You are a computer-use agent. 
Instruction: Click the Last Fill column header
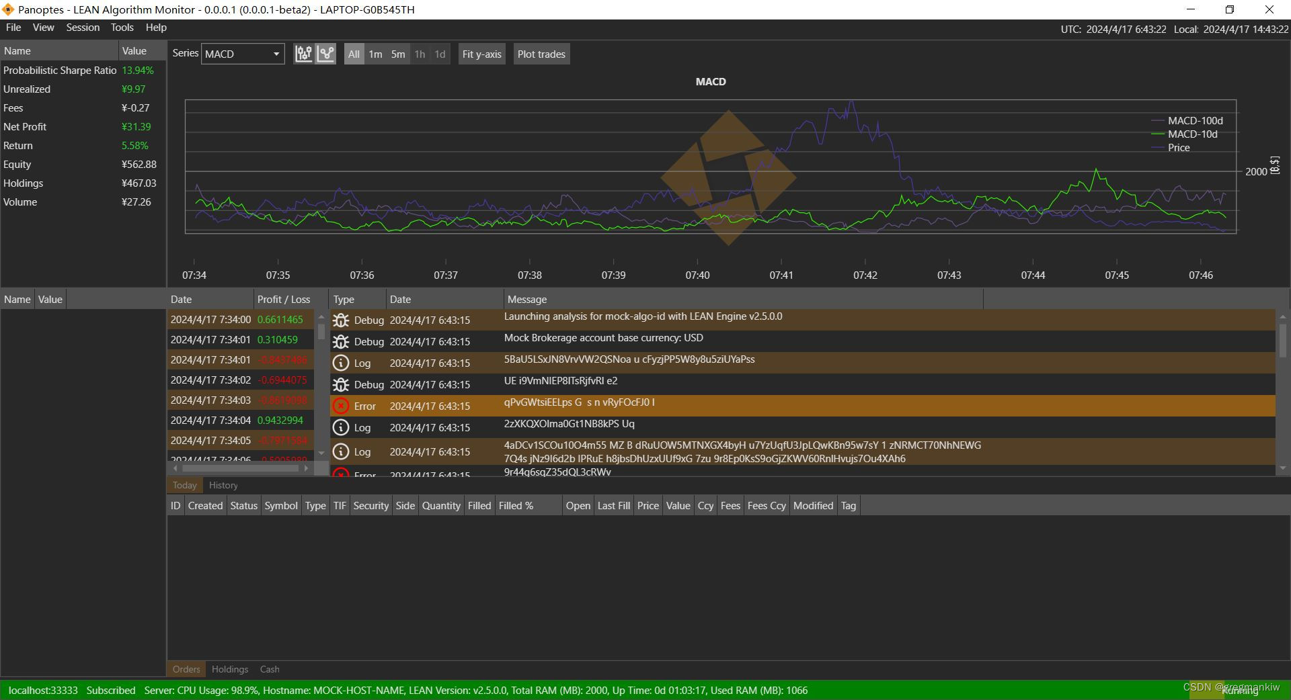tap(614, 506)
